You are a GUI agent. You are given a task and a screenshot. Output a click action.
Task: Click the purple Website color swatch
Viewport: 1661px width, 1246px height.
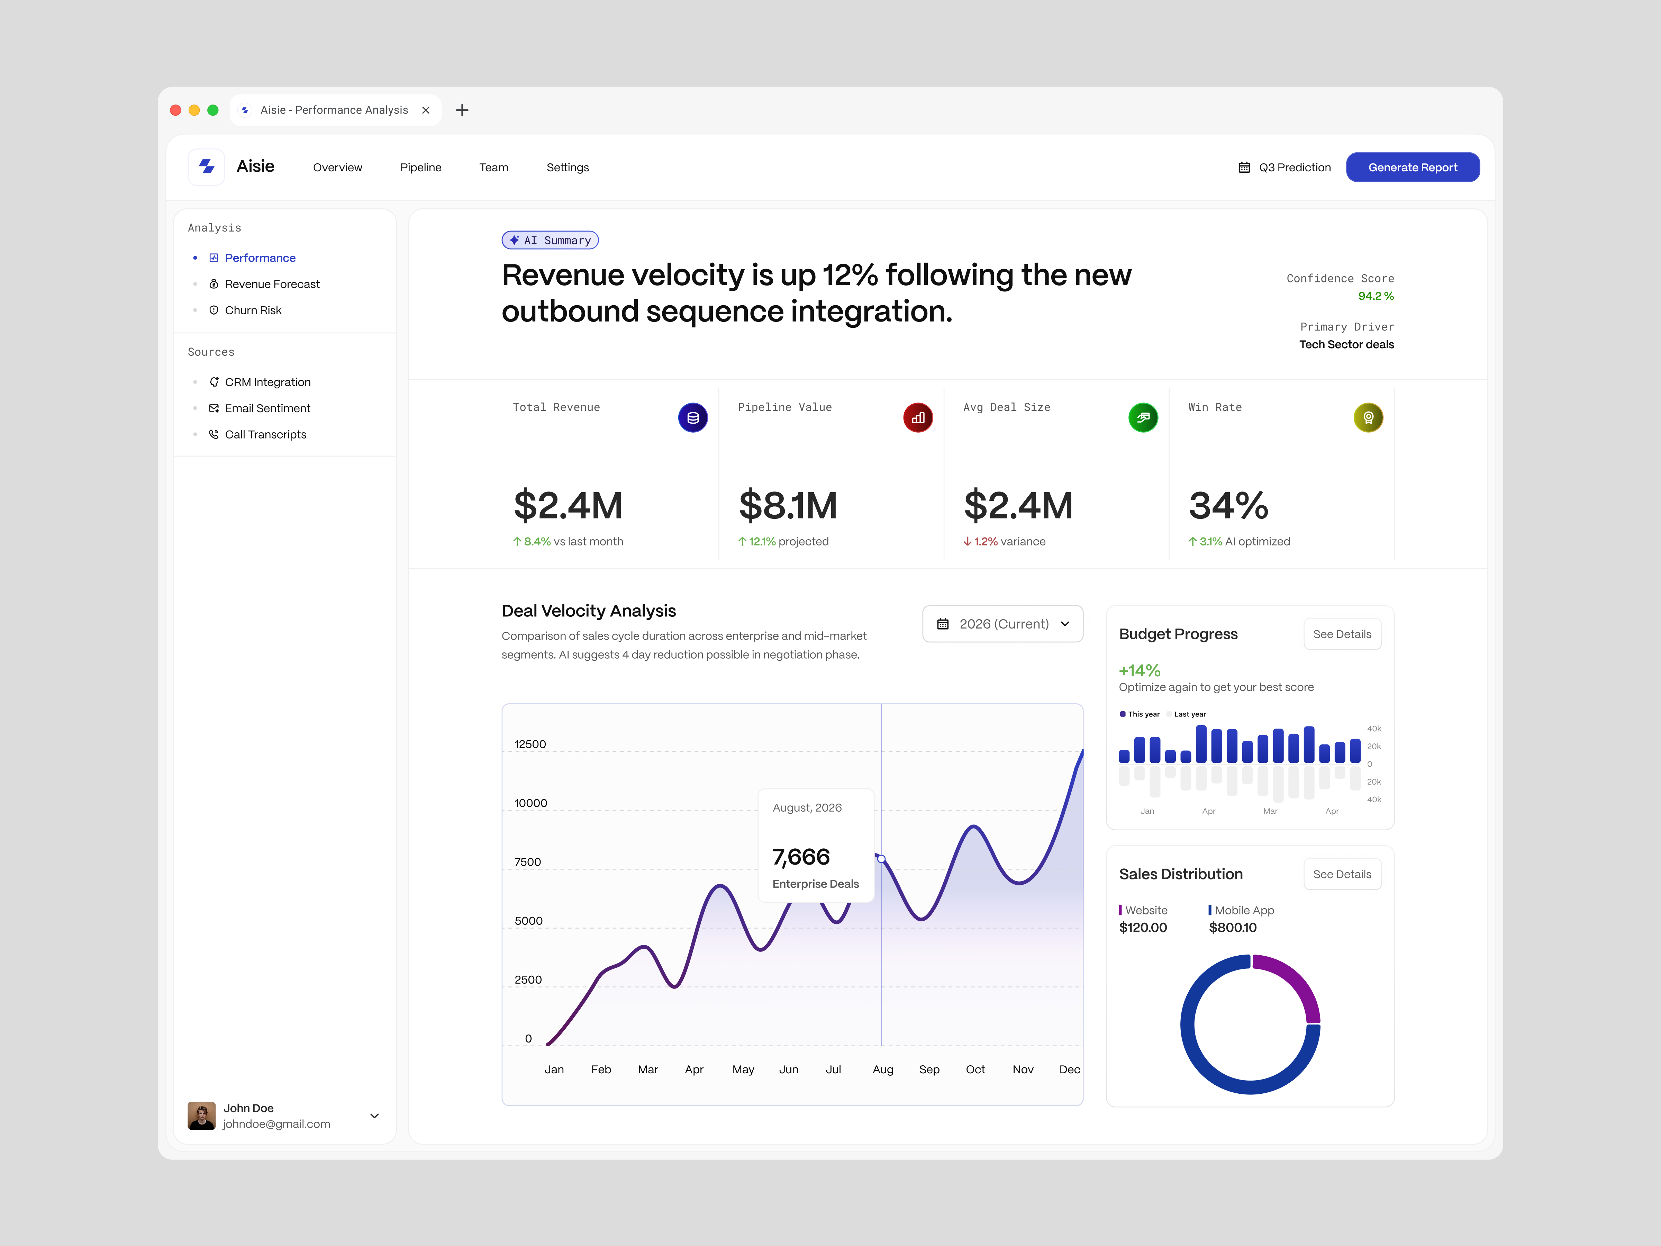click(x=1121, y=910)
